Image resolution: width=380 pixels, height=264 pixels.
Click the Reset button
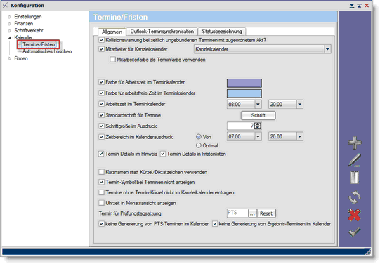coord(266,213)
